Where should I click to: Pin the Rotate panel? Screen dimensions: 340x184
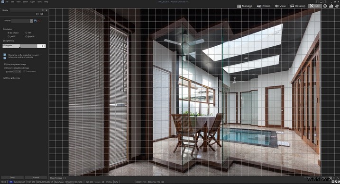(x=43, y=10)
